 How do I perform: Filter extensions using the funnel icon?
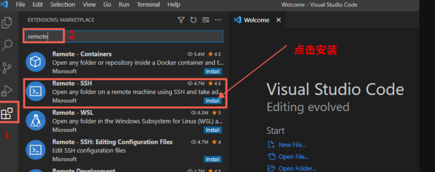coord(181,20)
